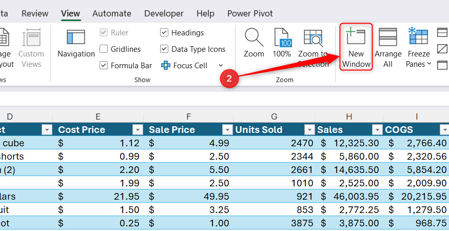Open Custom Views

31,48
